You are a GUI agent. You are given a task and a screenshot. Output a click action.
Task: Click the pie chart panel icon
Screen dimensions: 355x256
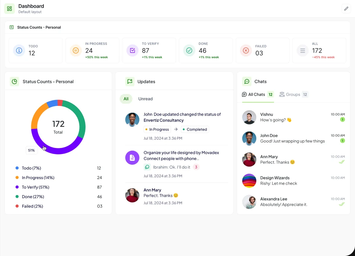[x=15, y=82]
